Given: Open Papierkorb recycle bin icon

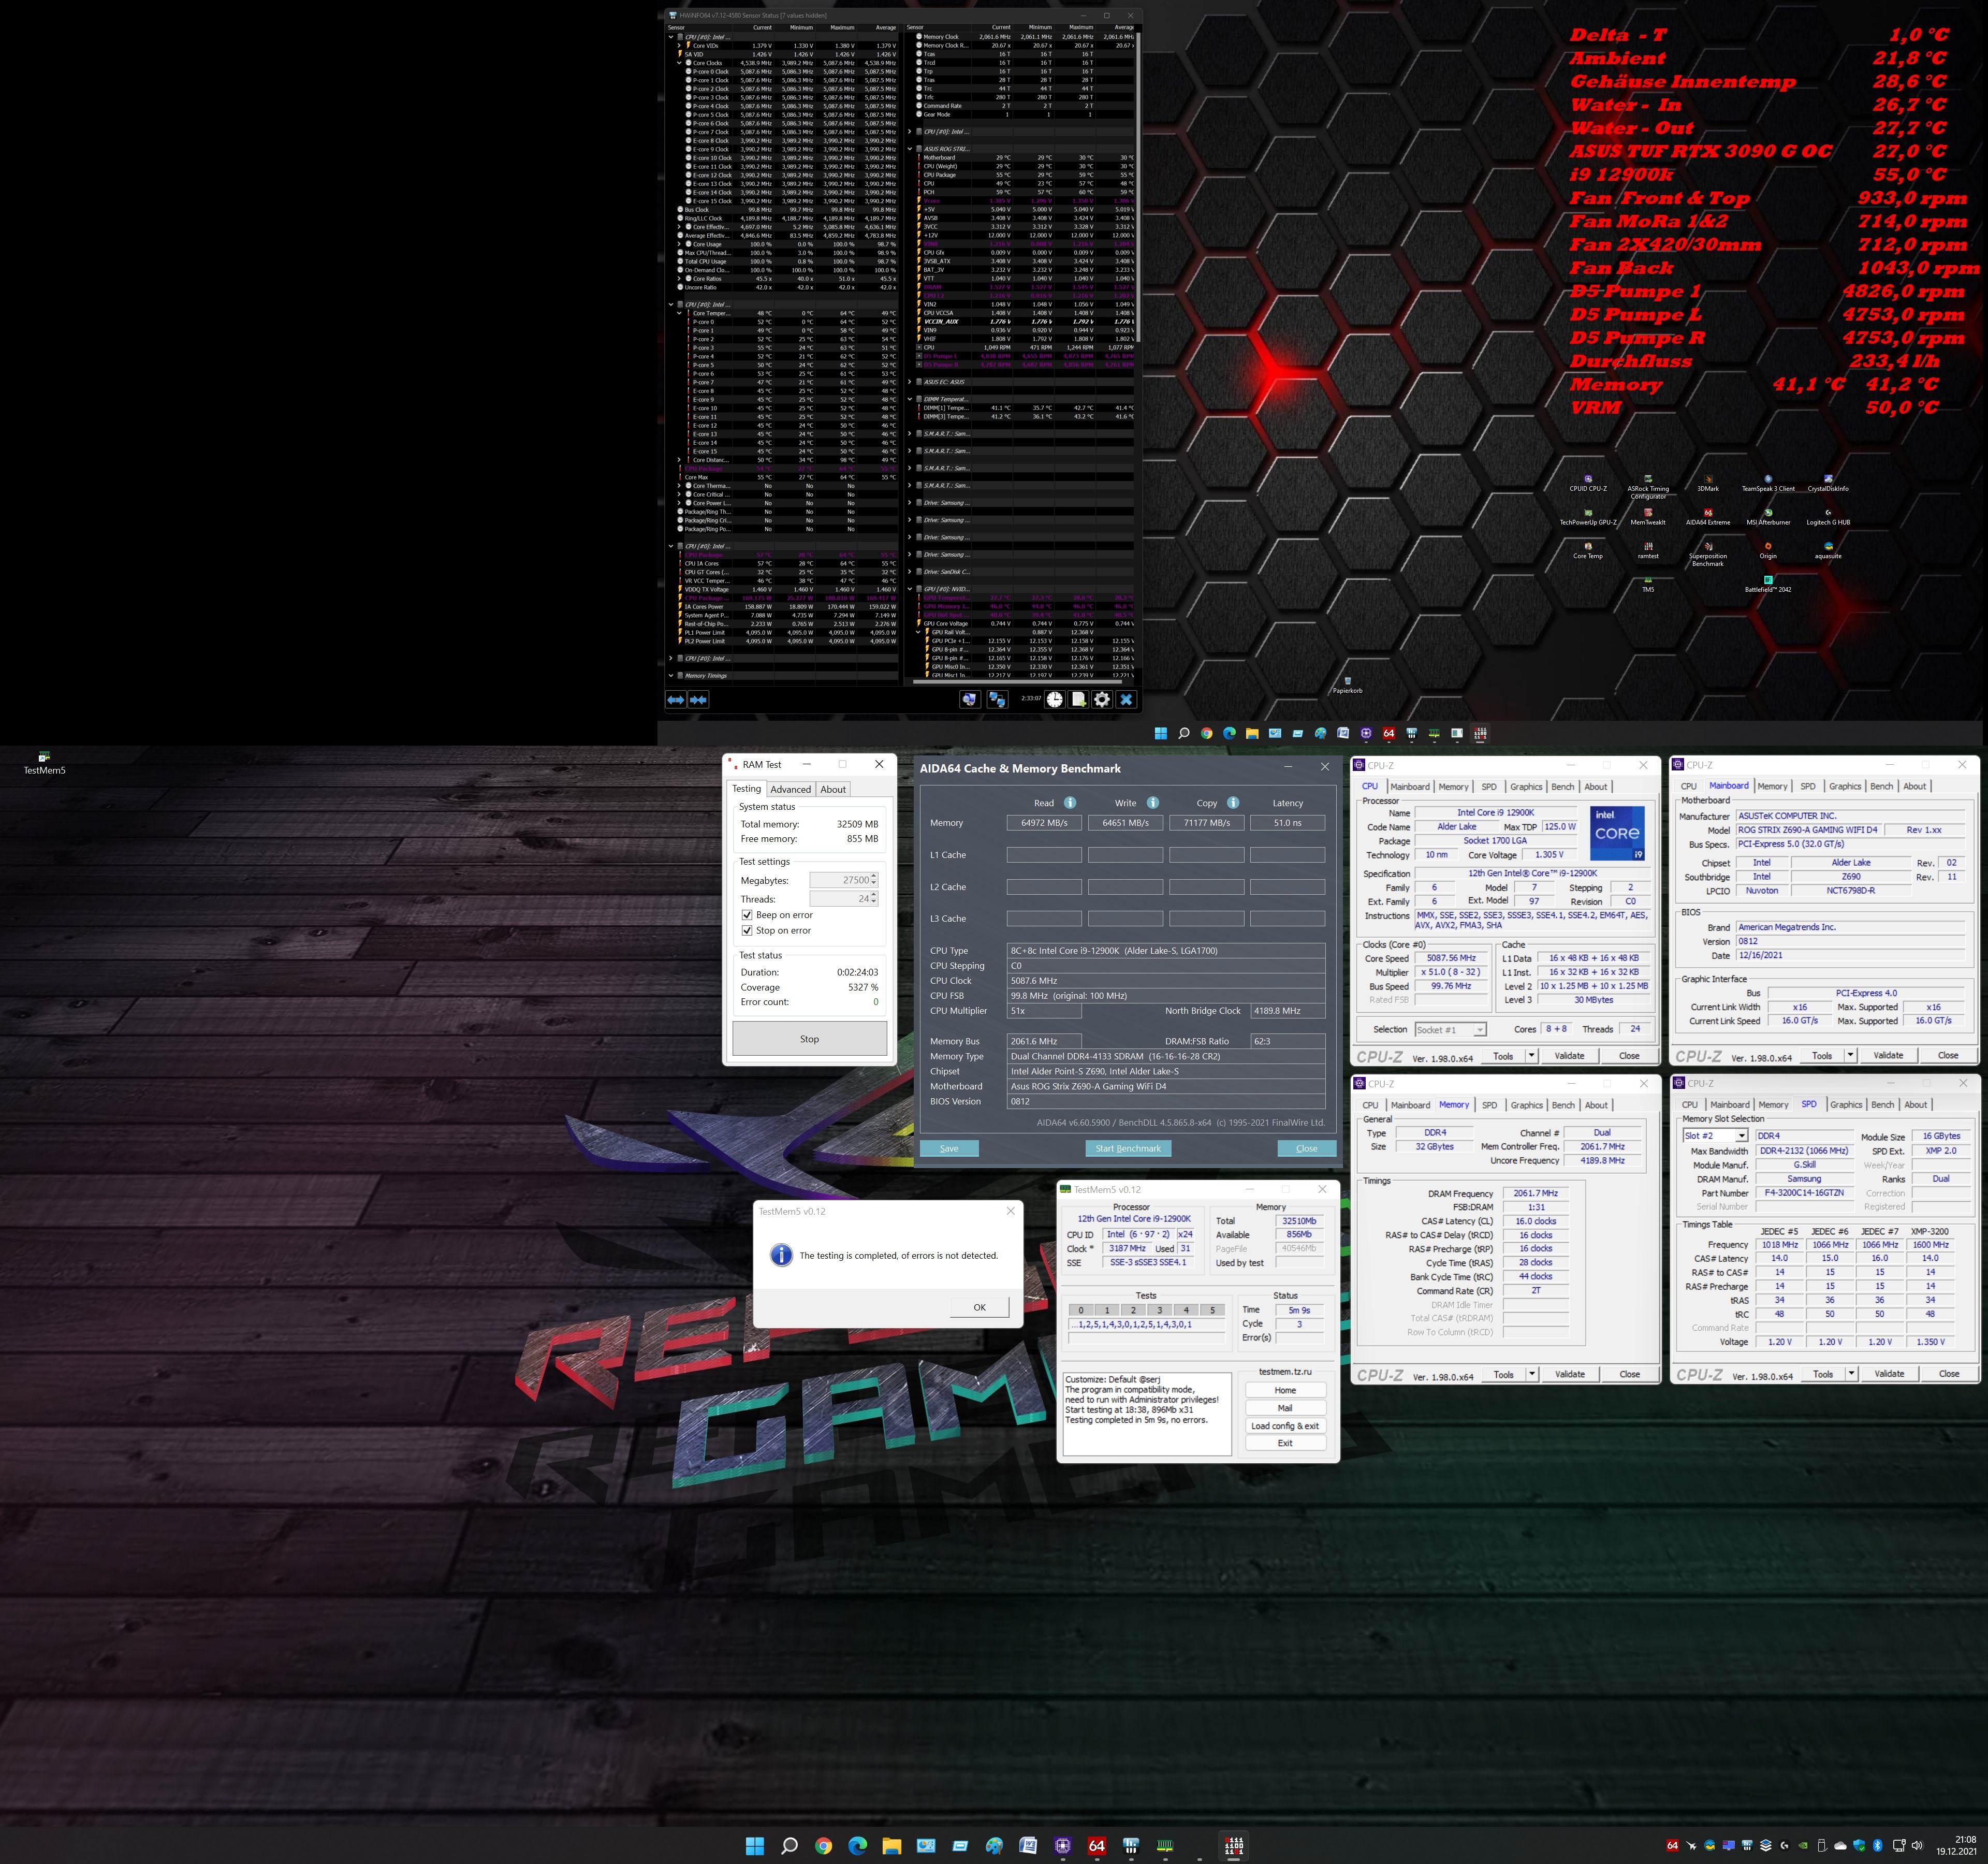Looking at the screenshot, I should pyautogui.click(x=1347, y=684).
